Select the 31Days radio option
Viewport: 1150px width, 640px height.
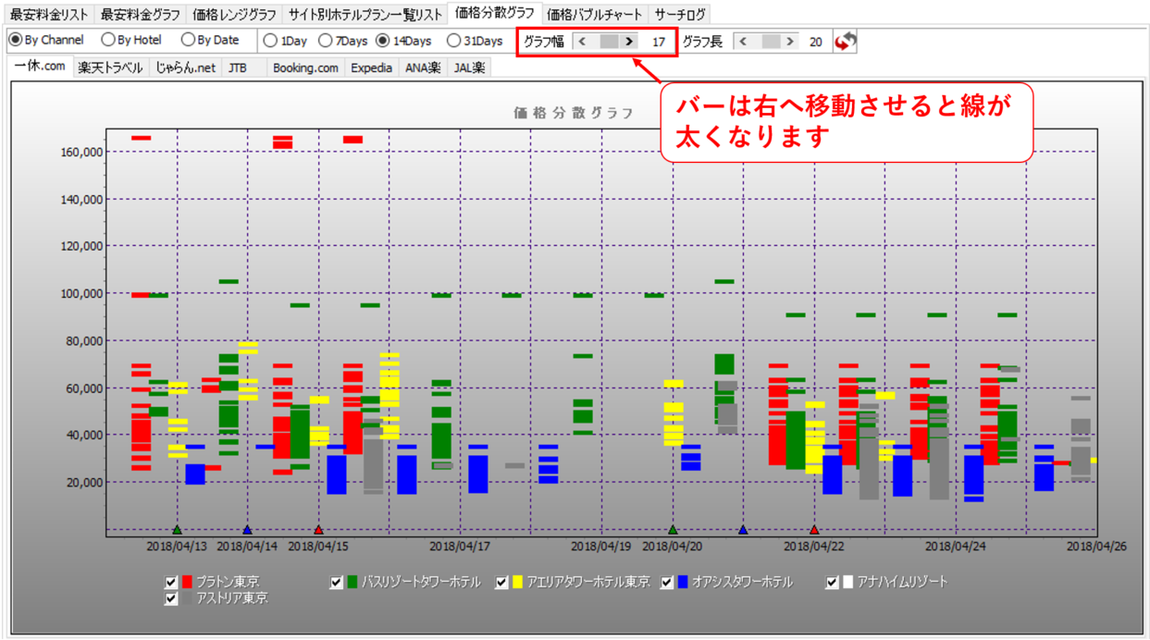453,41
